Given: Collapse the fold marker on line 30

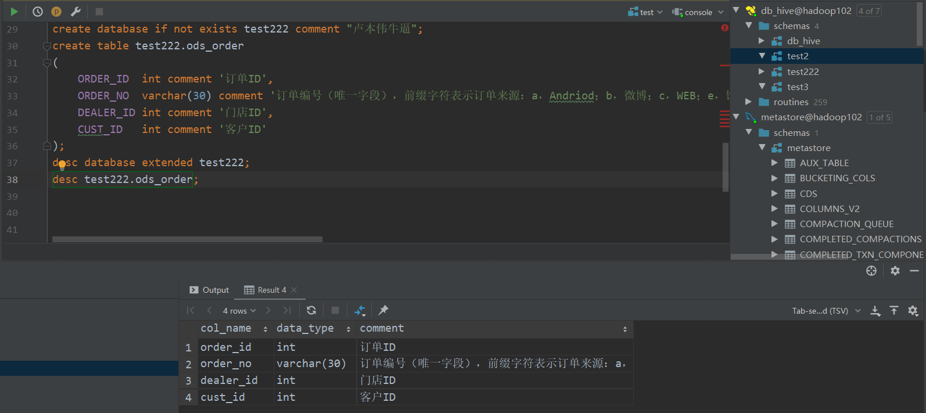Looking at the screenshot, I should (x=47, y=46).
